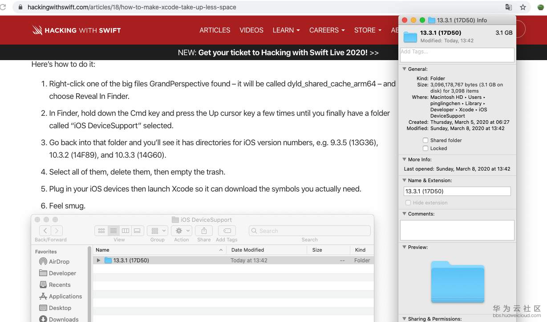The width and height of the screenshot is (547, 322).
Task: Click the Comments text box
Action: click(x=457, y=230)
